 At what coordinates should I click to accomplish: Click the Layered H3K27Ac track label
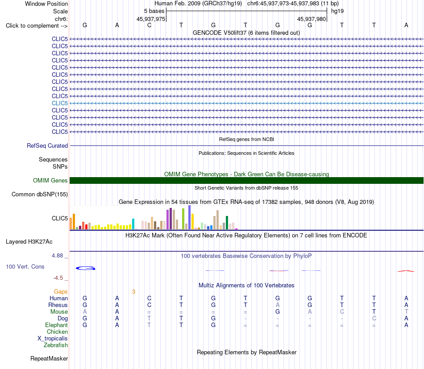pos(29,242)
